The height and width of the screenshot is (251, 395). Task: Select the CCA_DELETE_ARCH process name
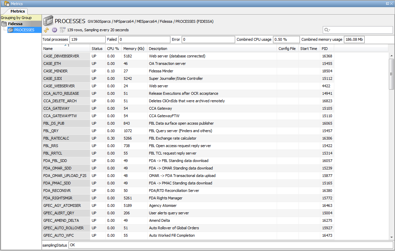(60, 101)
